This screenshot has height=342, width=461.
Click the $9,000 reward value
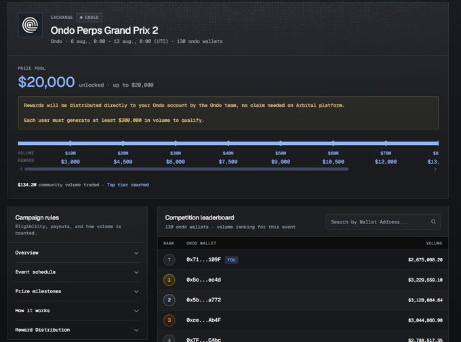tap(281, 162)
